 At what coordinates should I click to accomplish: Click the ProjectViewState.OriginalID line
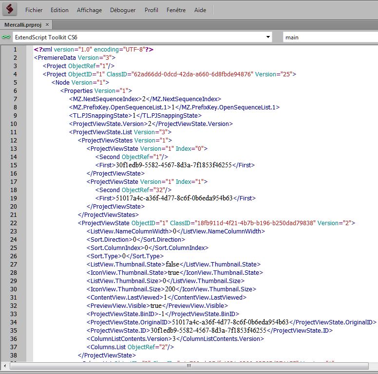point(231,322)
